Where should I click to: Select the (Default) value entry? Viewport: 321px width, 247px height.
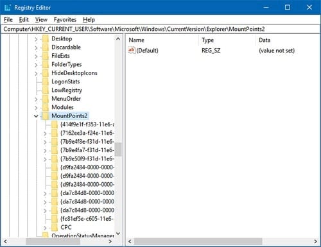[x=147, y=51]
